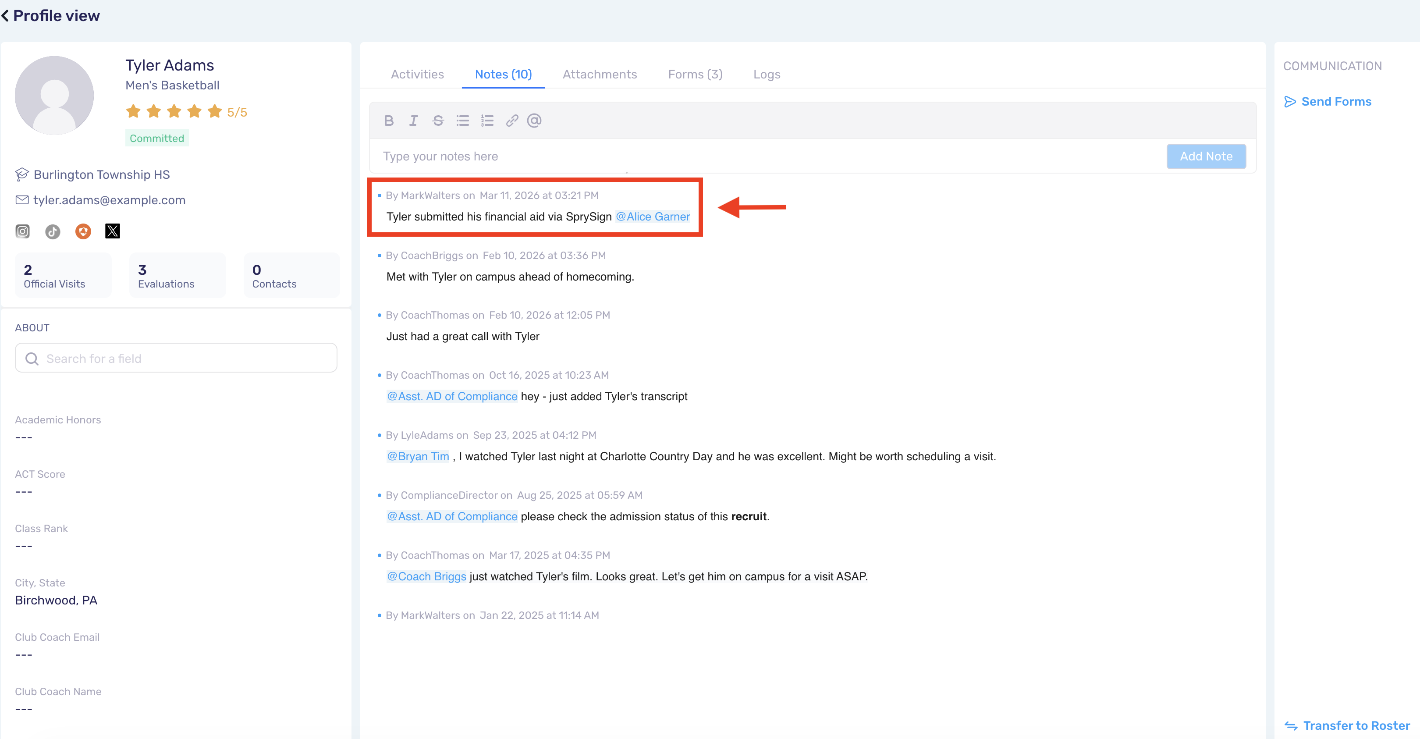The image size is (1420, 739).
Task: Click the Add Note button
Action: tap(1206, 156)
